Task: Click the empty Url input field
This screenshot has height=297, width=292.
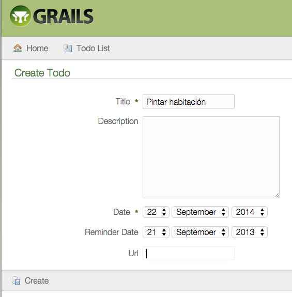Action: pos(189,253)
